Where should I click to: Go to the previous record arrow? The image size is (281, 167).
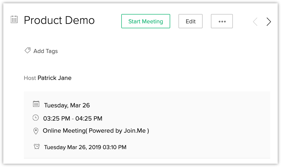(x=255, y=22)
